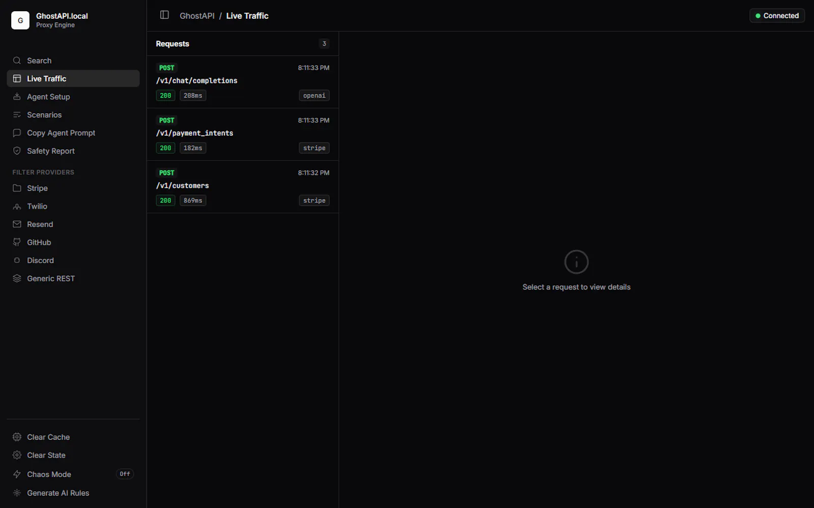This screenshot has height=508, width=814.
Task: Click the 182ms latency badge
Action: (193, 148)
